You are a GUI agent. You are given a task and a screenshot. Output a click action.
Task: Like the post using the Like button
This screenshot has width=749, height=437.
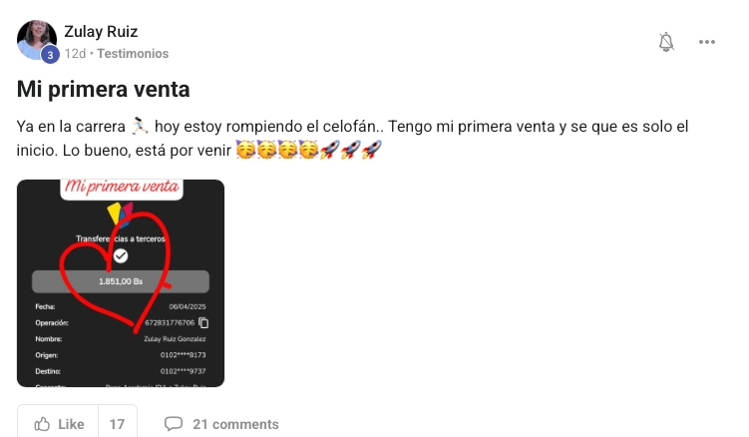58,424
